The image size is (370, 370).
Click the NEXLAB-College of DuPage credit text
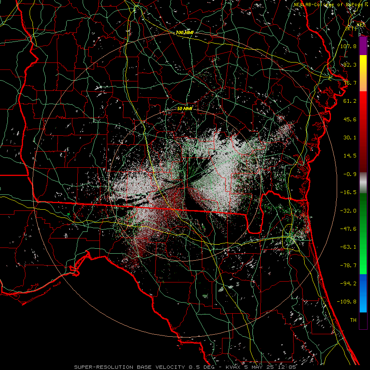click(x=331, y=5)
